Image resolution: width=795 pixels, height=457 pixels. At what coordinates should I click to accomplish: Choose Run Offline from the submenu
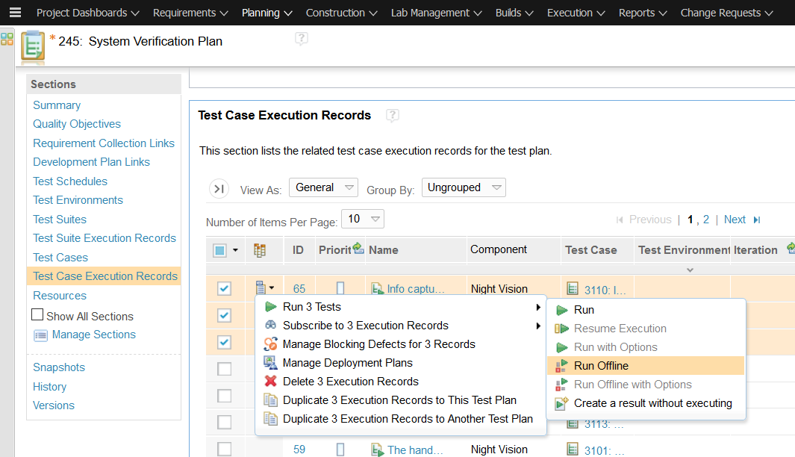coord(601,366)
